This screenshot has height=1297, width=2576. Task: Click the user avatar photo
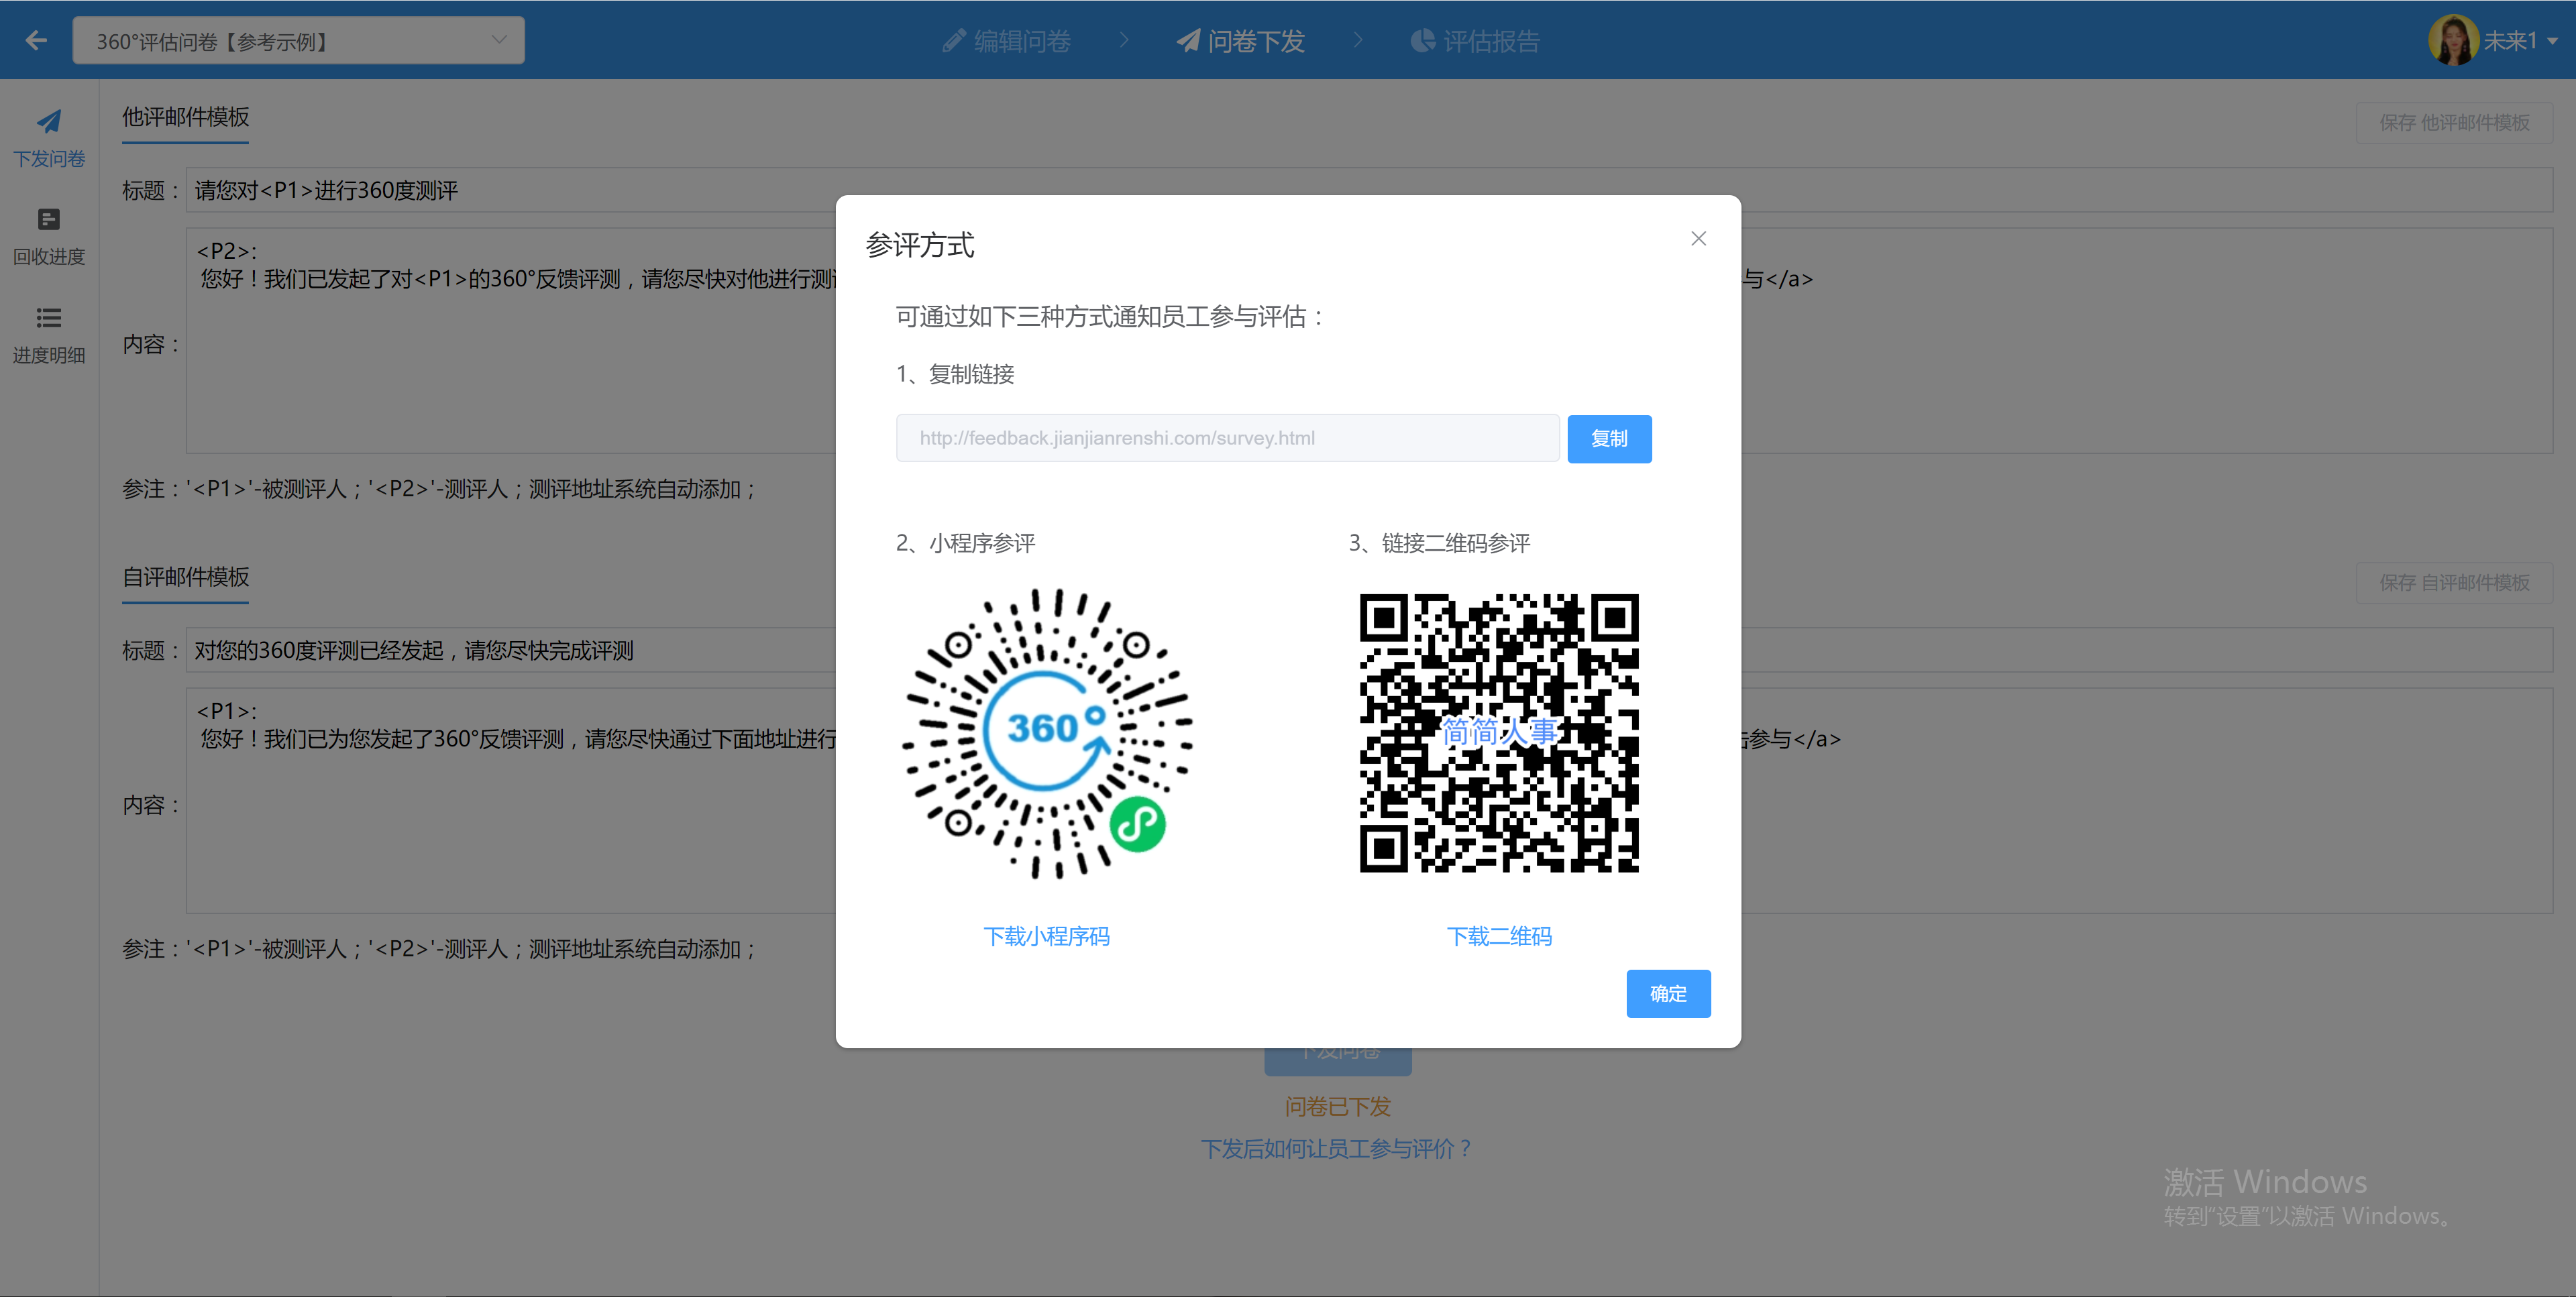coord(2453,41)
